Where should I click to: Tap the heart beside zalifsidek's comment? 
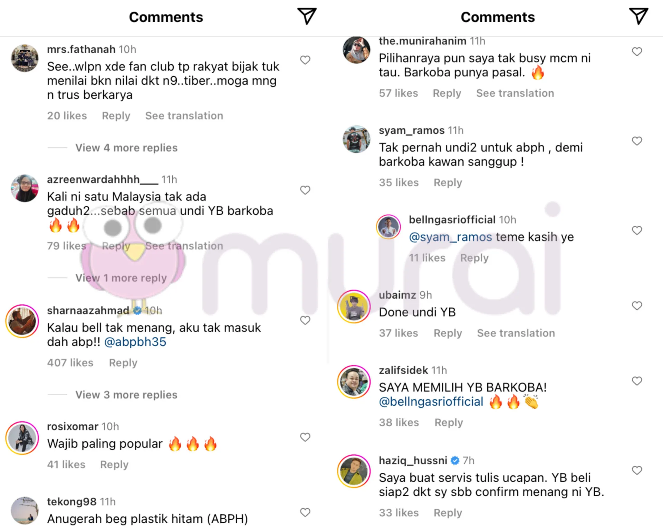pos(637,381)
